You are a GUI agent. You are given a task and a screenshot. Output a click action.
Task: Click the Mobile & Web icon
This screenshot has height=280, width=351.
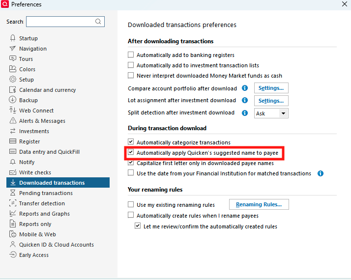tap(13, 234)
